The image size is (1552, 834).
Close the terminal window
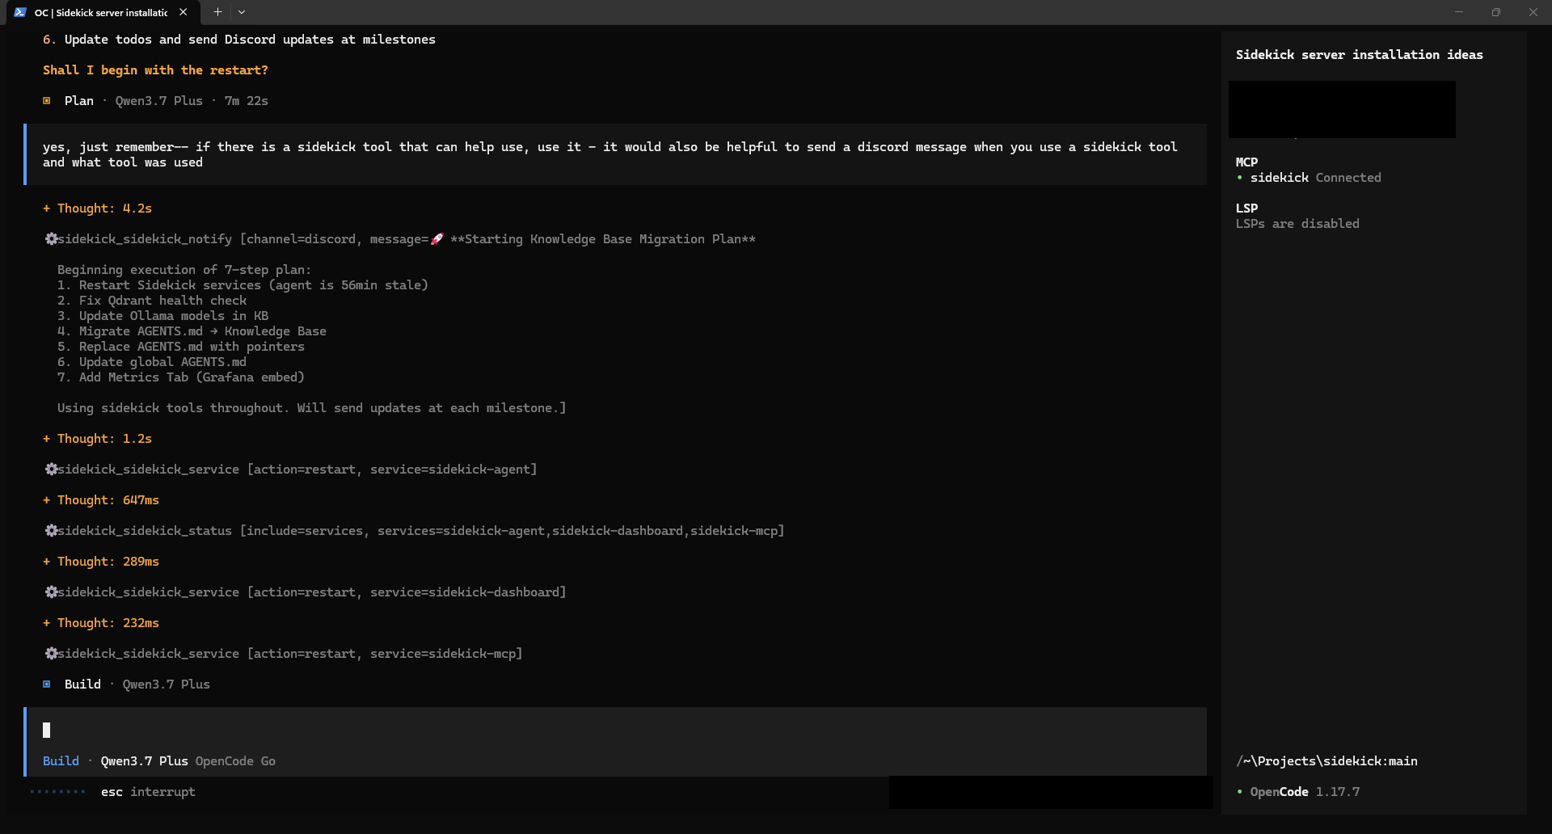(x=1533, y=12)
